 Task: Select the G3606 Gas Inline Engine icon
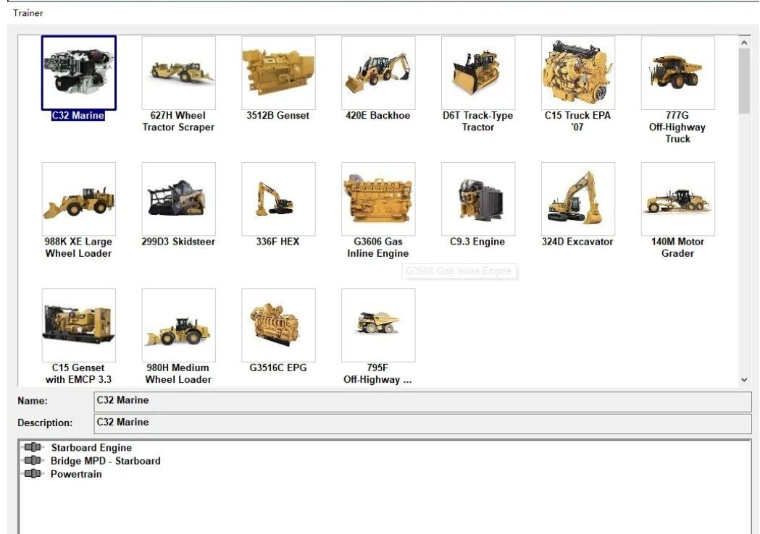pyautogui.click(x=378, y=199)
